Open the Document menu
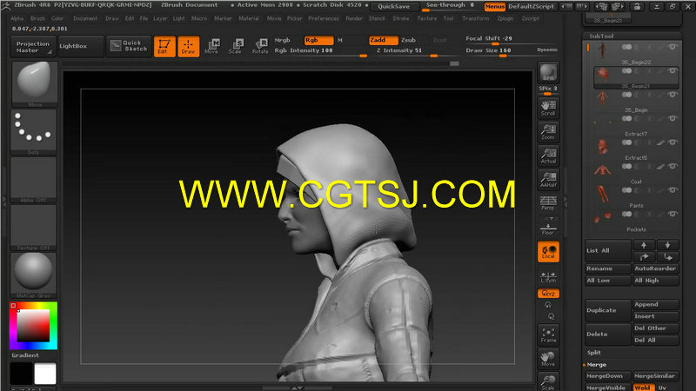 click(x=85, y=18)
